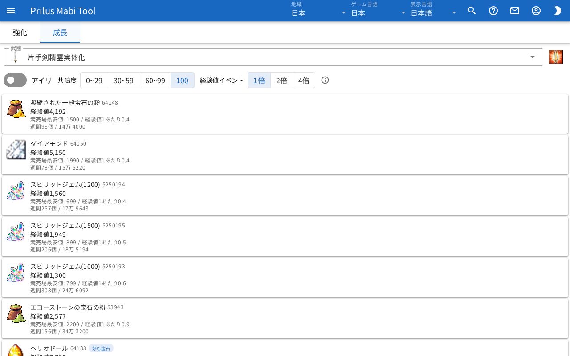The image size is (570, 356).
Task: Toggle the アイリ switch
Action: [15, 80]
